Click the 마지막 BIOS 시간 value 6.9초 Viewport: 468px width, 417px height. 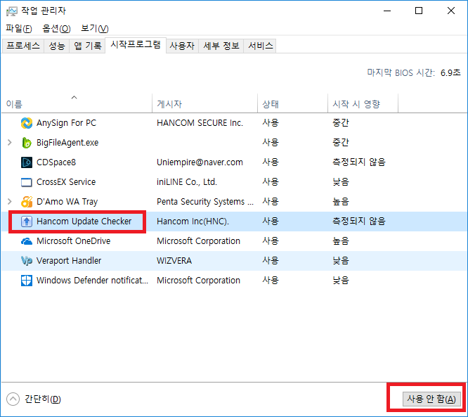pos(450,73)
